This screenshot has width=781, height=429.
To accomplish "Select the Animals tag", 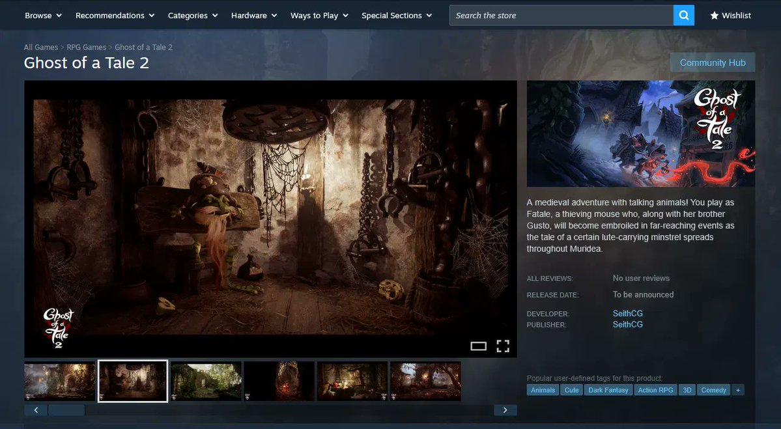I will pyautogui.click(x=543, y=390).
